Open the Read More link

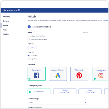click(x=106, y=20)
